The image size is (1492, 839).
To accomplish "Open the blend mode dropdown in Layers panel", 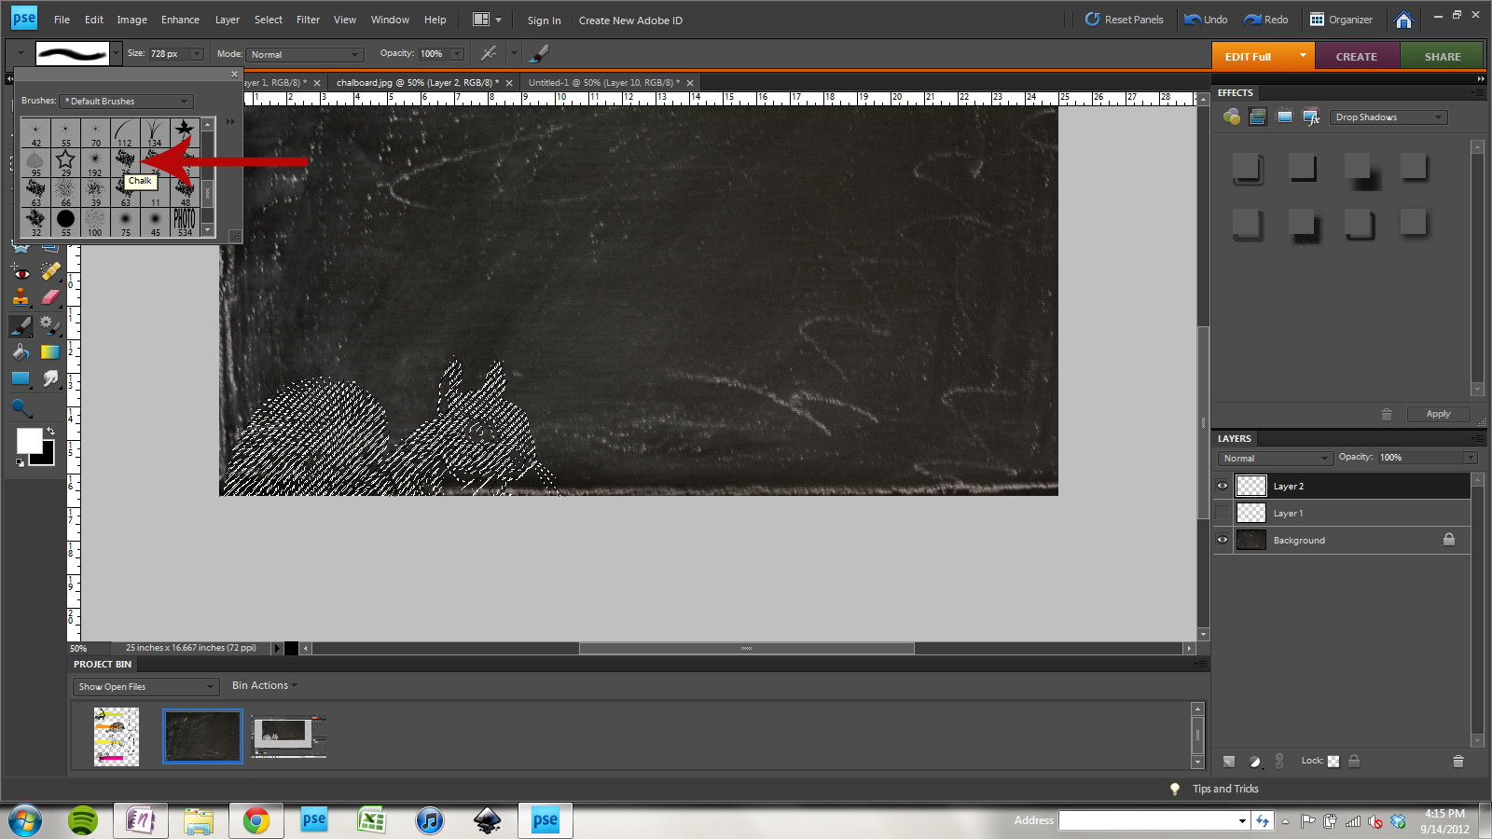I will click(x=1274, y=458).
